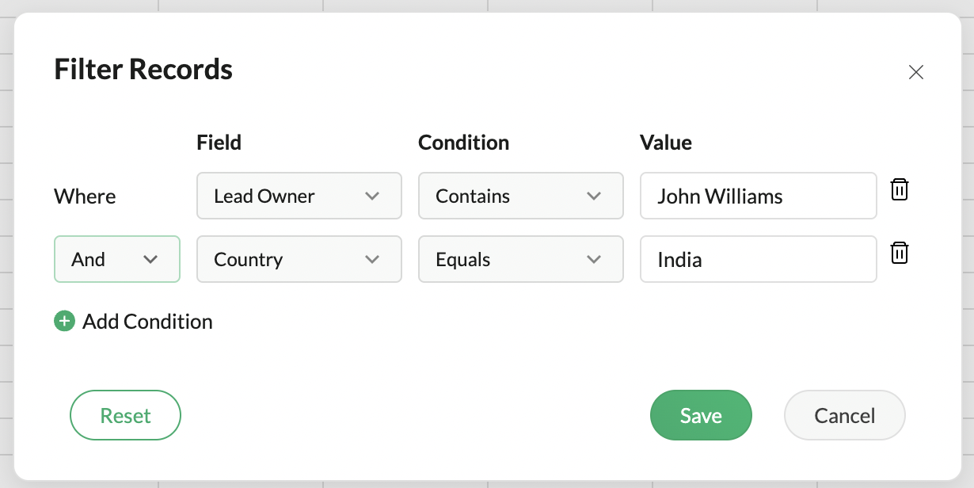Click the Add Condition text link
This screenshot has height=488, width=974.
[x=147, y=322]
